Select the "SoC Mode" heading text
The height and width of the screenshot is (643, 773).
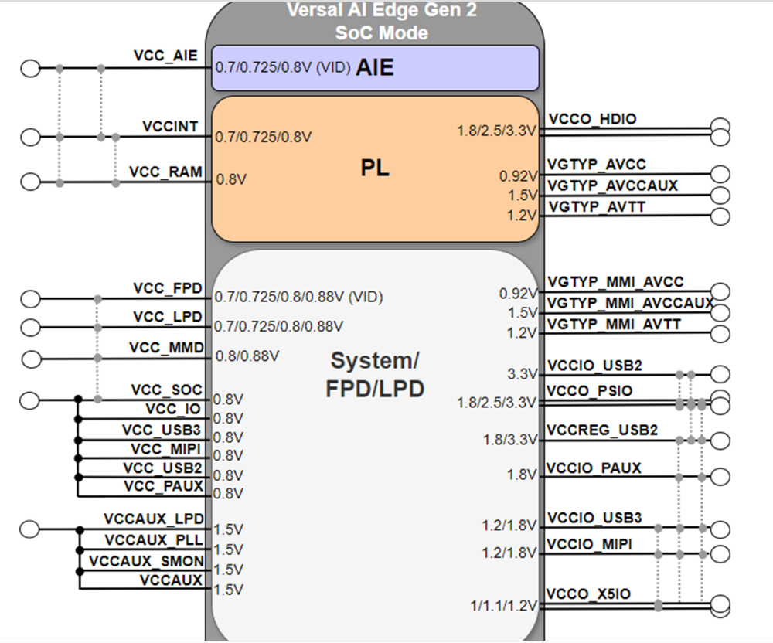(x=382, y=33)
